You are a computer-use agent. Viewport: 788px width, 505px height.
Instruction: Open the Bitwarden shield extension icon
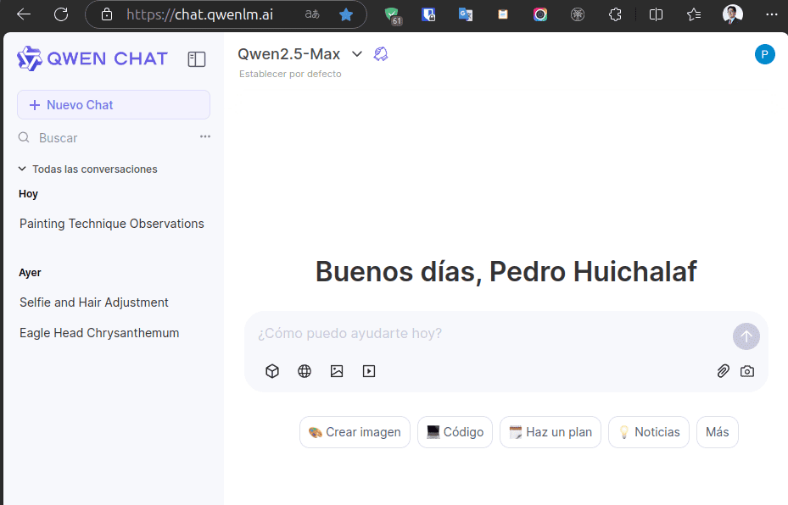[428, 15]
